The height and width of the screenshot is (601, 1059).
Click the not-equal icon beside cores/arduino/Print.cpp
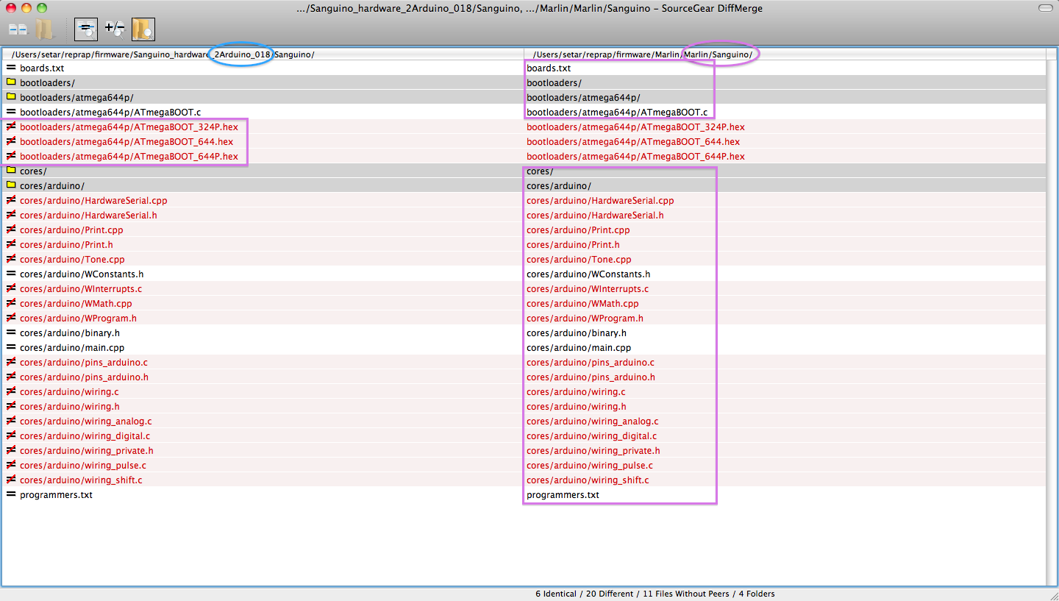tap(11, 230)
